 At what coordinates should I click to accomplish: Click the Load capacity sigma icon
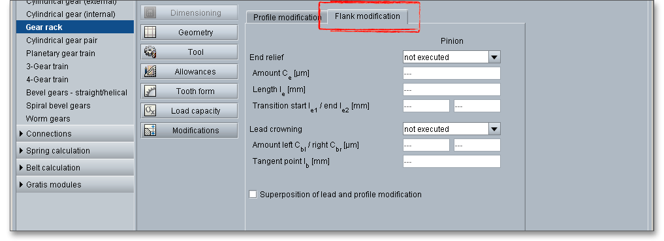click(x=150, y=110)
